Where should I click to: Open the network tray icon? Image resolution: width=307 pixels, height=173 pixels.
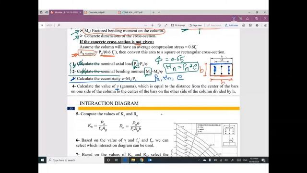pyautogui.click(x=221, y=160)
